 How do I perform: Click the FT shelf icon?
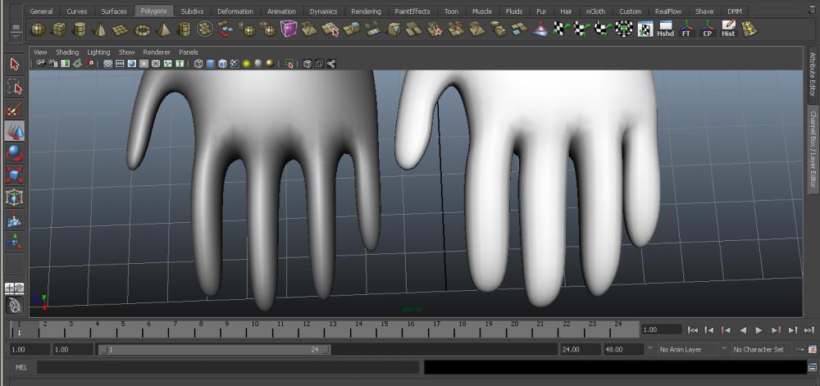click(x=686, y=30)
